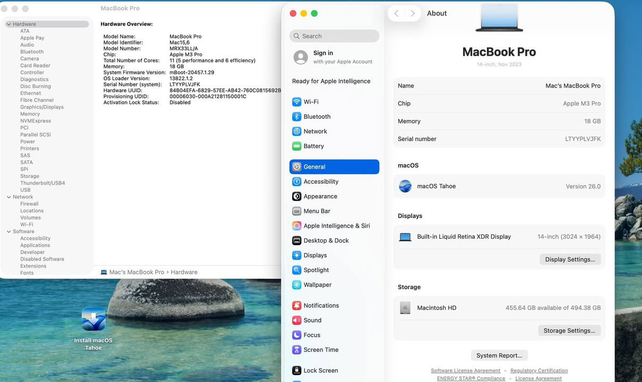This screenshot has width=642, height=382.
Task: Open Apple Intelligence & Siri icon
Action: (297, 226)
